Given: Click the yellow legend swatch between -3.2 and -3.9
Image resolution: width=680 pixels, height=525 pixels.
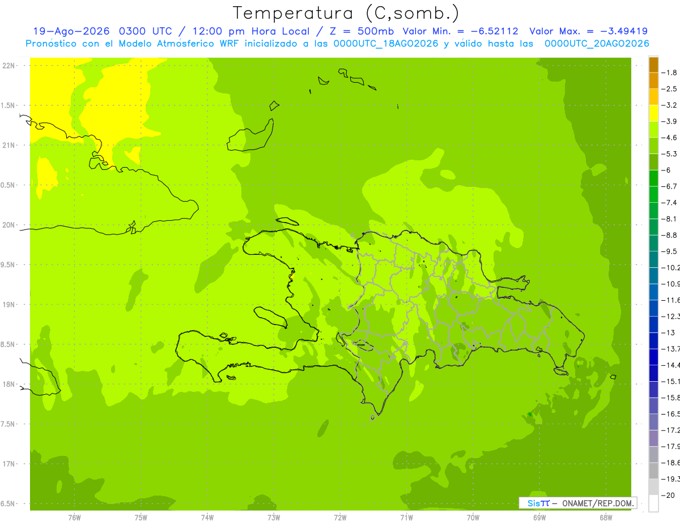Looking at the screenshot, I should pos(653,113).
